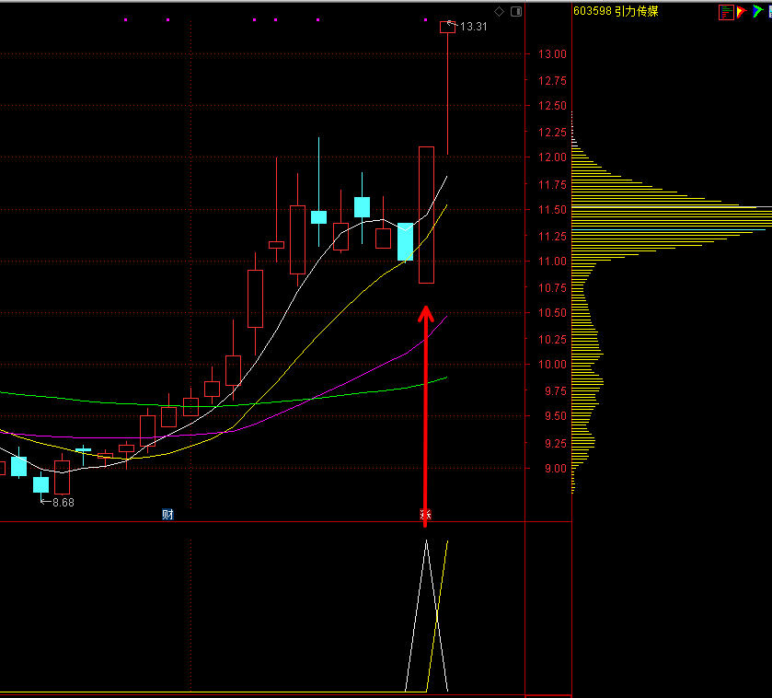Select the cyan candlestick at the 8.68 low
The image size is (772, 698).
(x=40, y=484)
